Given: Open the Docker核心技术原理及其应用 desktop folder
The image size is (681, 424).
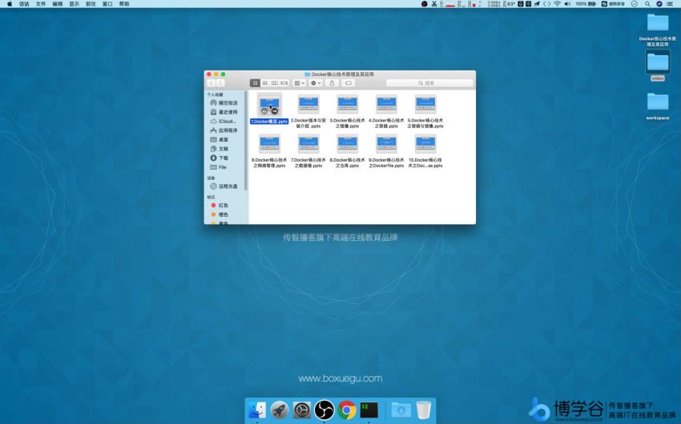Looking at the screenshot, I should click(x=658, y=30).
